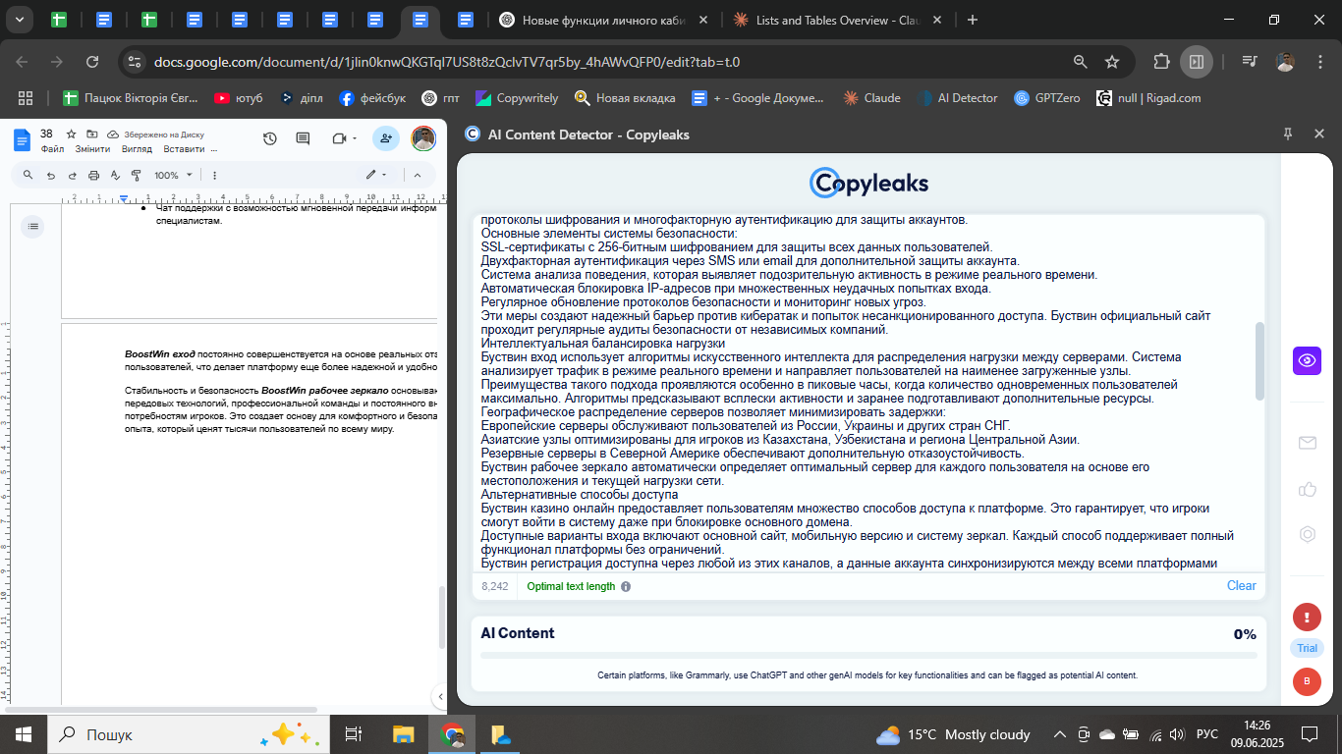This screenshot has width=1342, height=754.
Task: Click the Google Docs home icon
Action: 23,139
